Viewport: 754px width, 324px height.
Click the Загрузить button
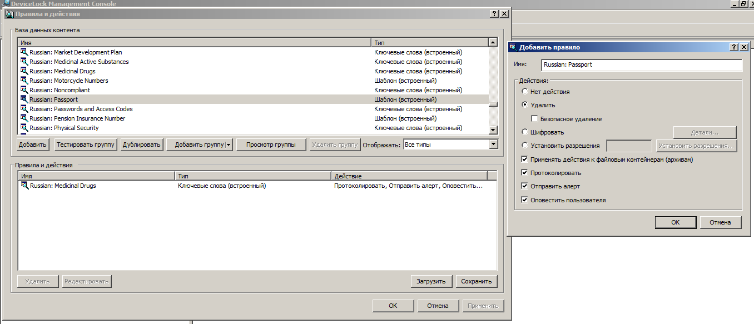(x=431, y=281)
